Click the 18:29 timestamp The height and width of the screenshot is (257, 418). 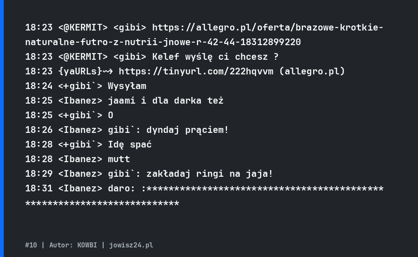pyautogui.click(x=39, y=174)
